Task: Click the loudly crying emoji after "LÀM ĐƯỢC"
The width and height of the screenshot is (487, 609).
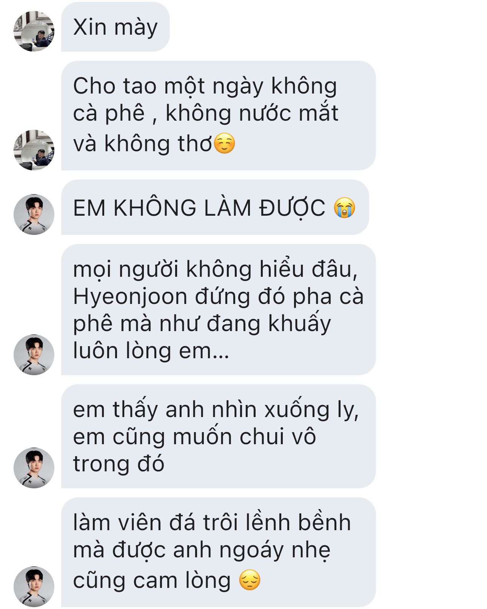Action: pos(344,207)
